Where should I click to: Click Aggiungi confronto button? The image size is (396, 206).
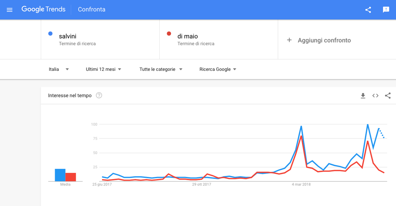pyautogui.click(x=319, y=40)
